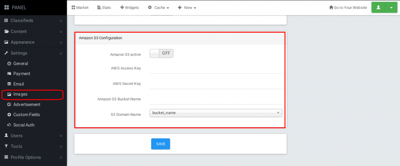Expand the New dropdown menu
The width and height of the screenshot is (400, 166).
(x=187, y=8)
